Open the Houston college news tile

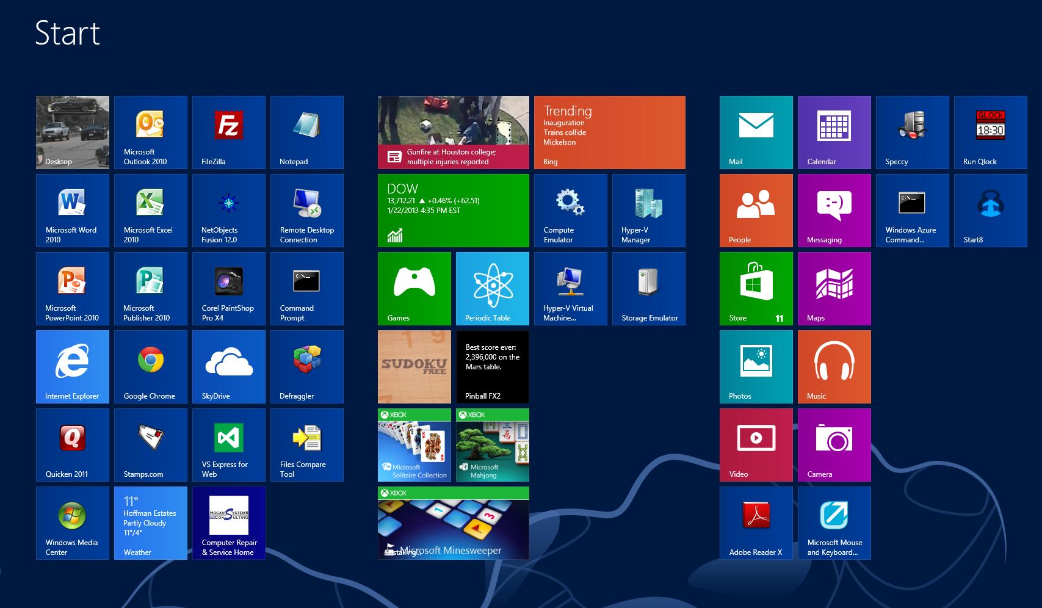453,132
